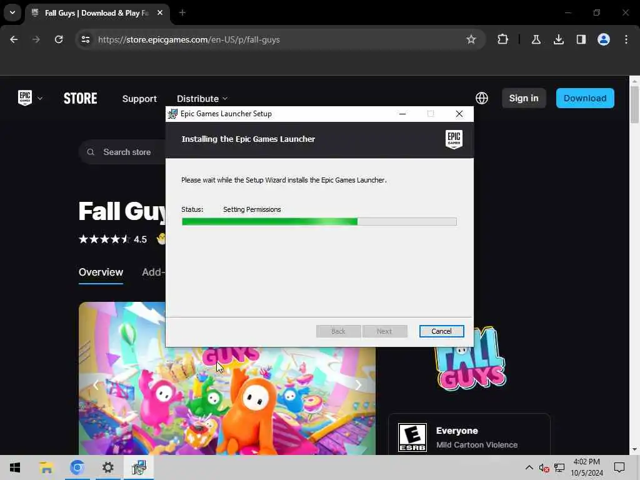Expand the Distribute dropdown menu
Screen dimensions: 640x480
(x=202, y=99)
